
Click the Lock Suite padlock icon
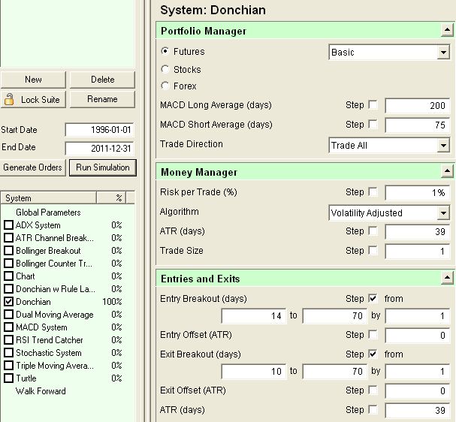(9, 99)
